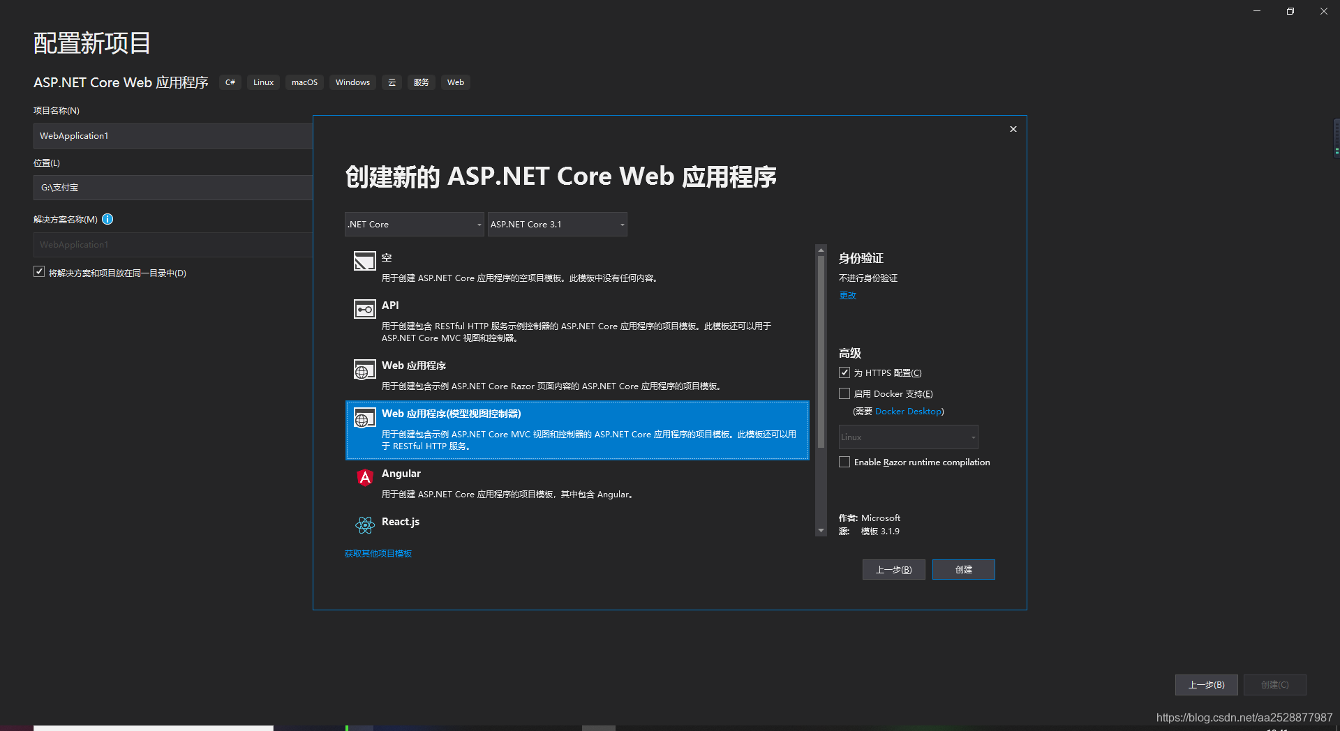This screenshot has height=731, width=1340.
Task: Click the Linux tag
Action: [x=263, y=82]
